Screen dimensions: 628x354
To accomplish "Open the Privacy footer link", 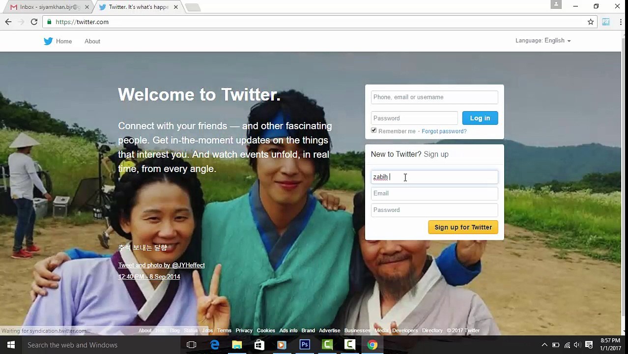I will pyautogui.click(x=244, y=330).
